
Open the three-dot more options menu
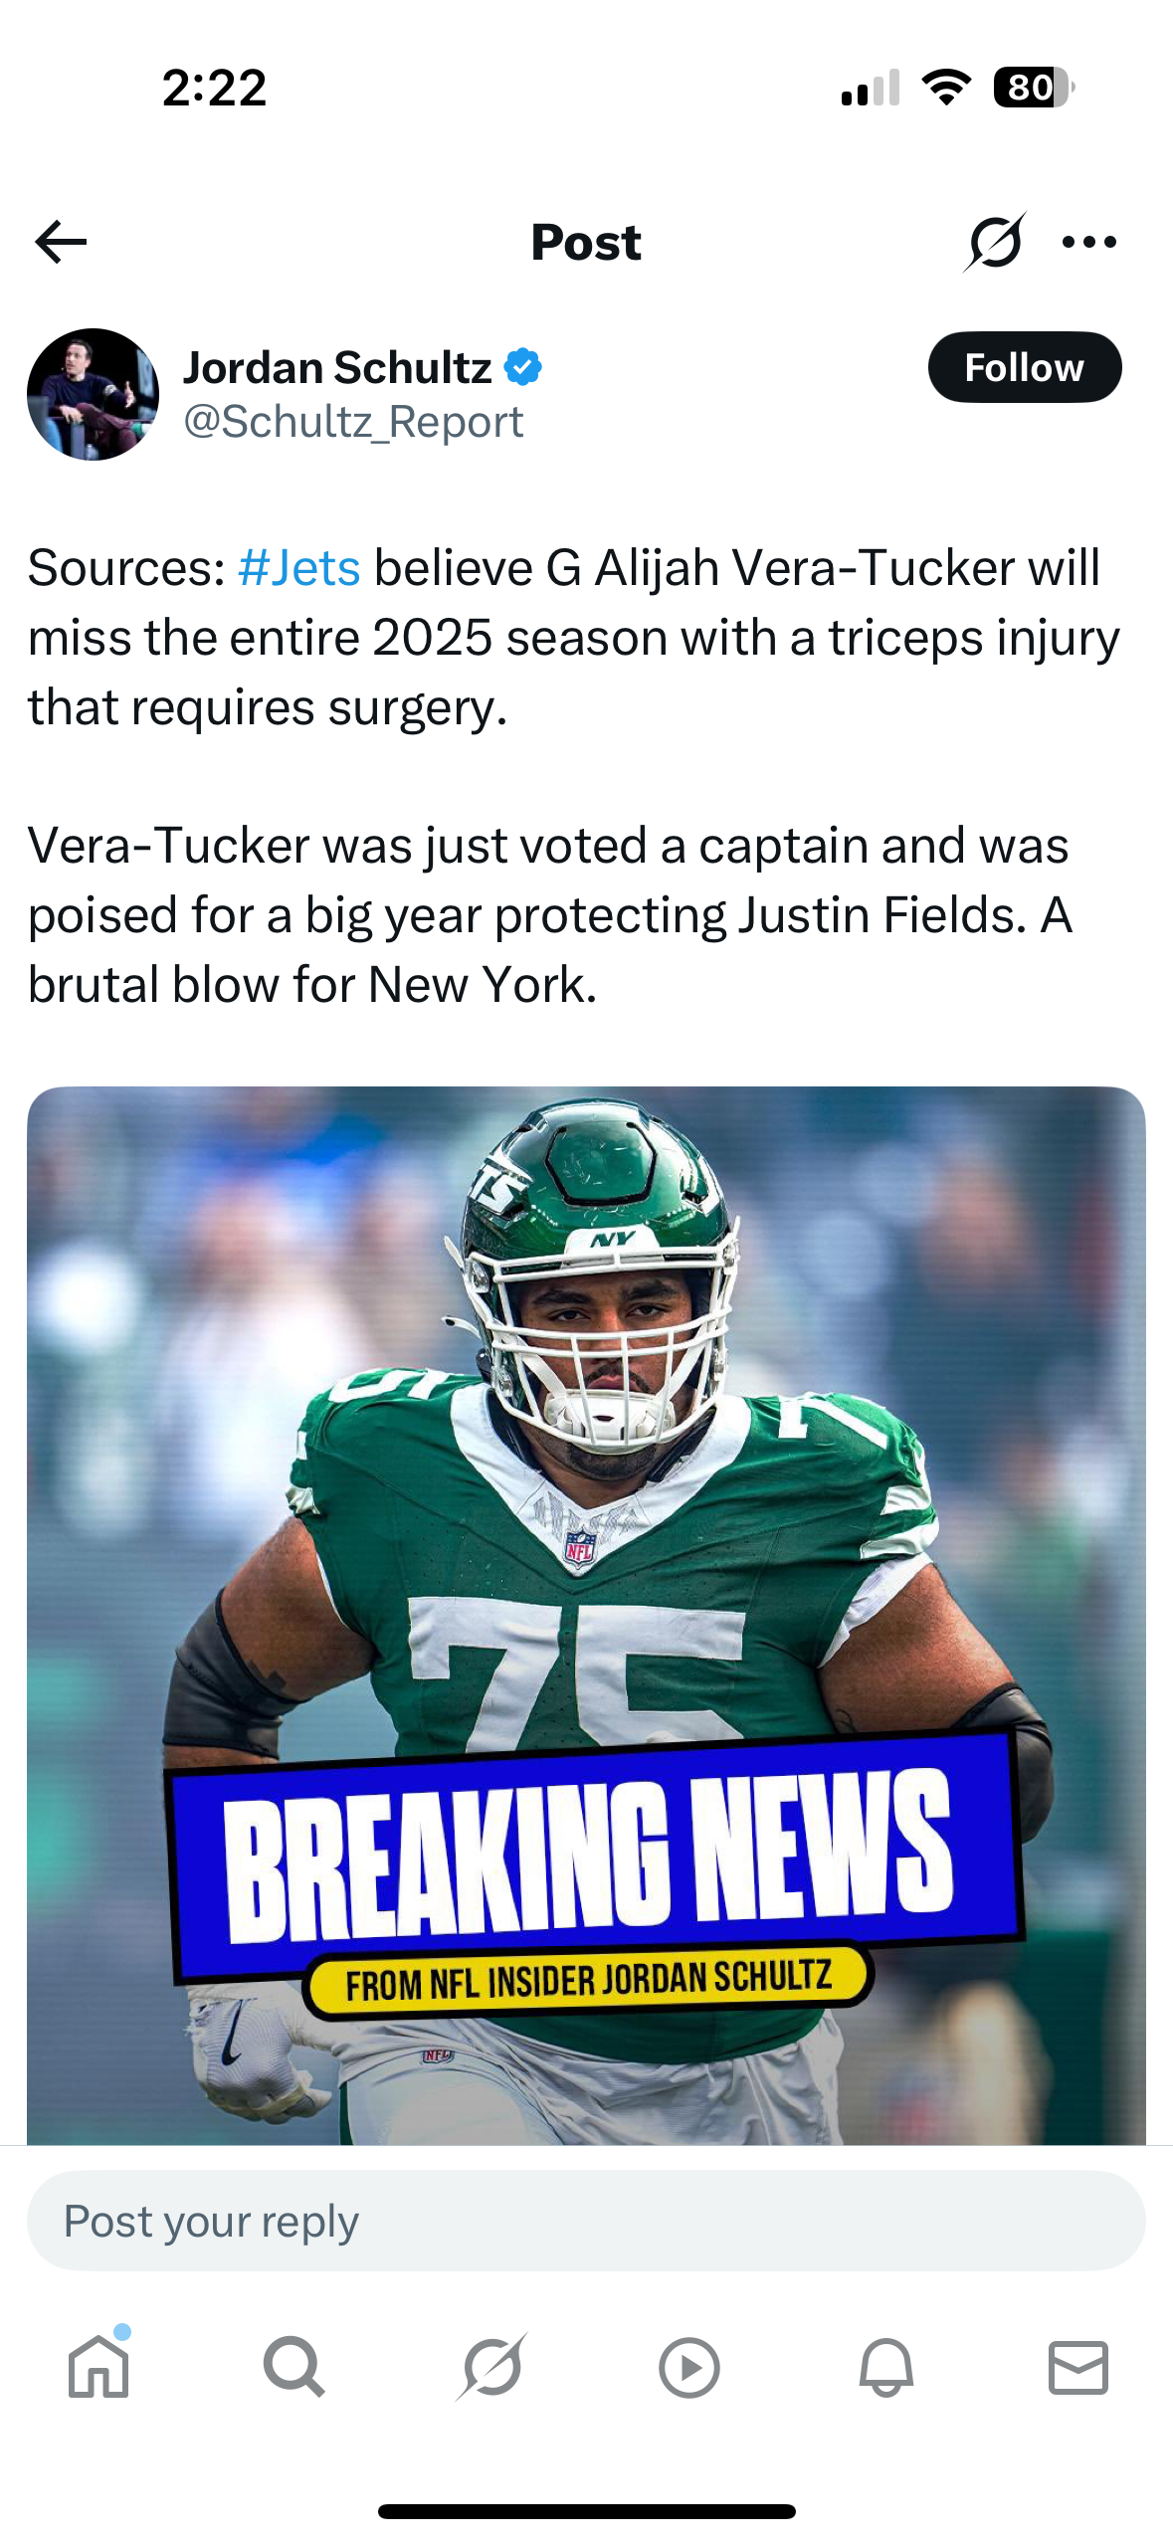(x=1089, y=242)
